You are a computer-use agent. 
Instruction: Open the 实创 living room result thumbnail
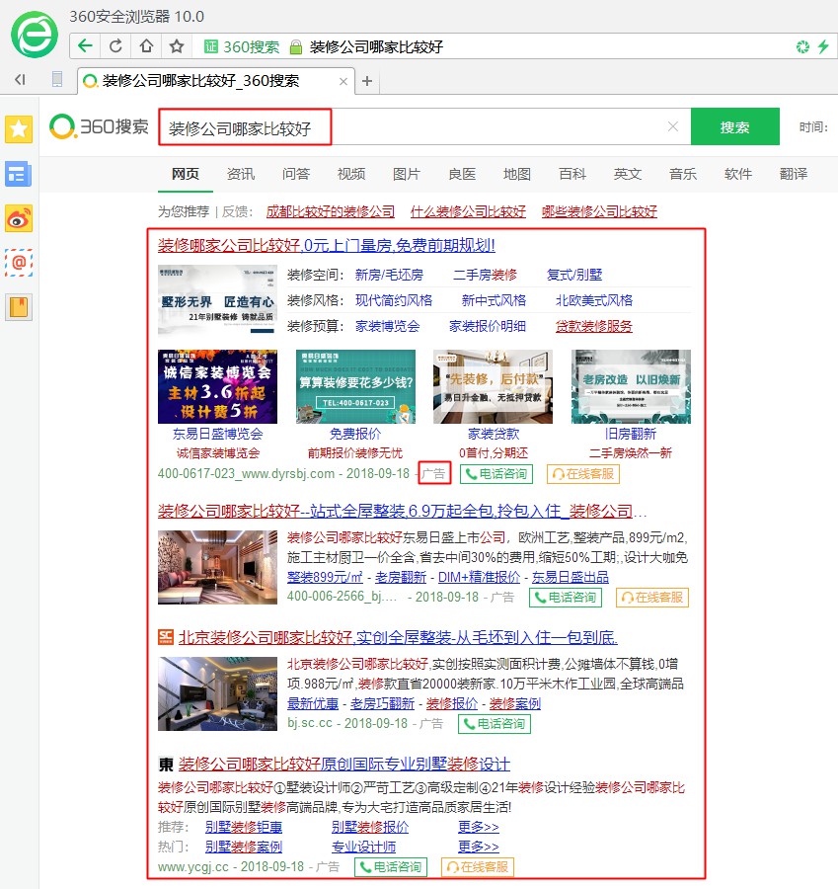pyautogui.click(x=217, y=694)
